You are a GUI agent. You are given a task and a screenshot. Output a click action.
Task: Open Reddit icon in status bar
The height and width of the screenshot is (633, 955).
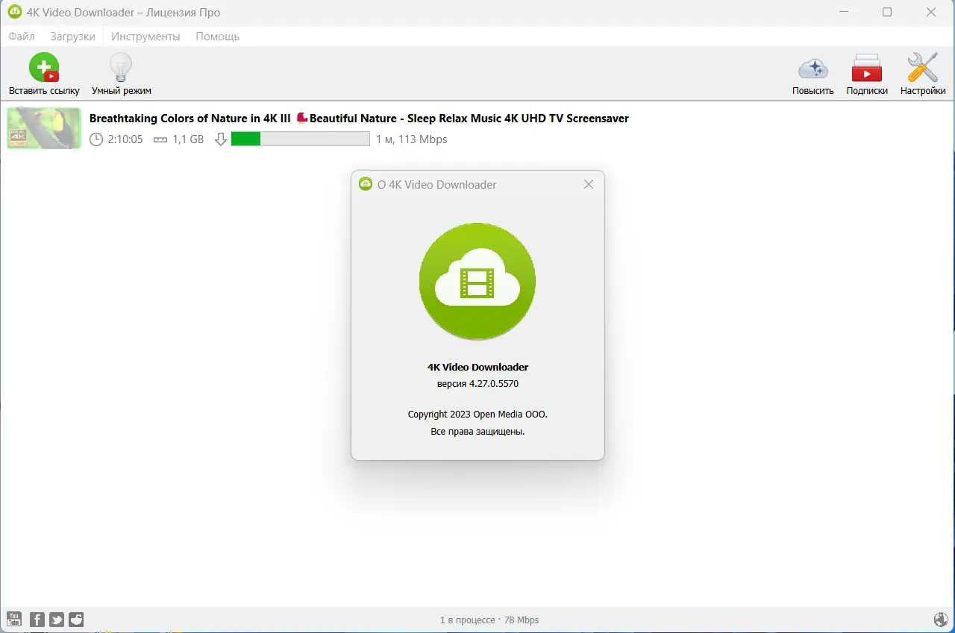click(76, 620)
